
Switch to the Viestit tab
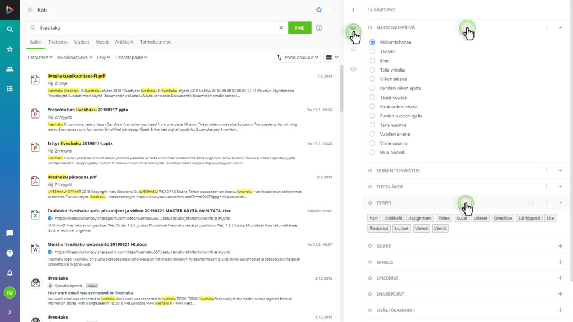pyautogui.click(x=102, y=42)
